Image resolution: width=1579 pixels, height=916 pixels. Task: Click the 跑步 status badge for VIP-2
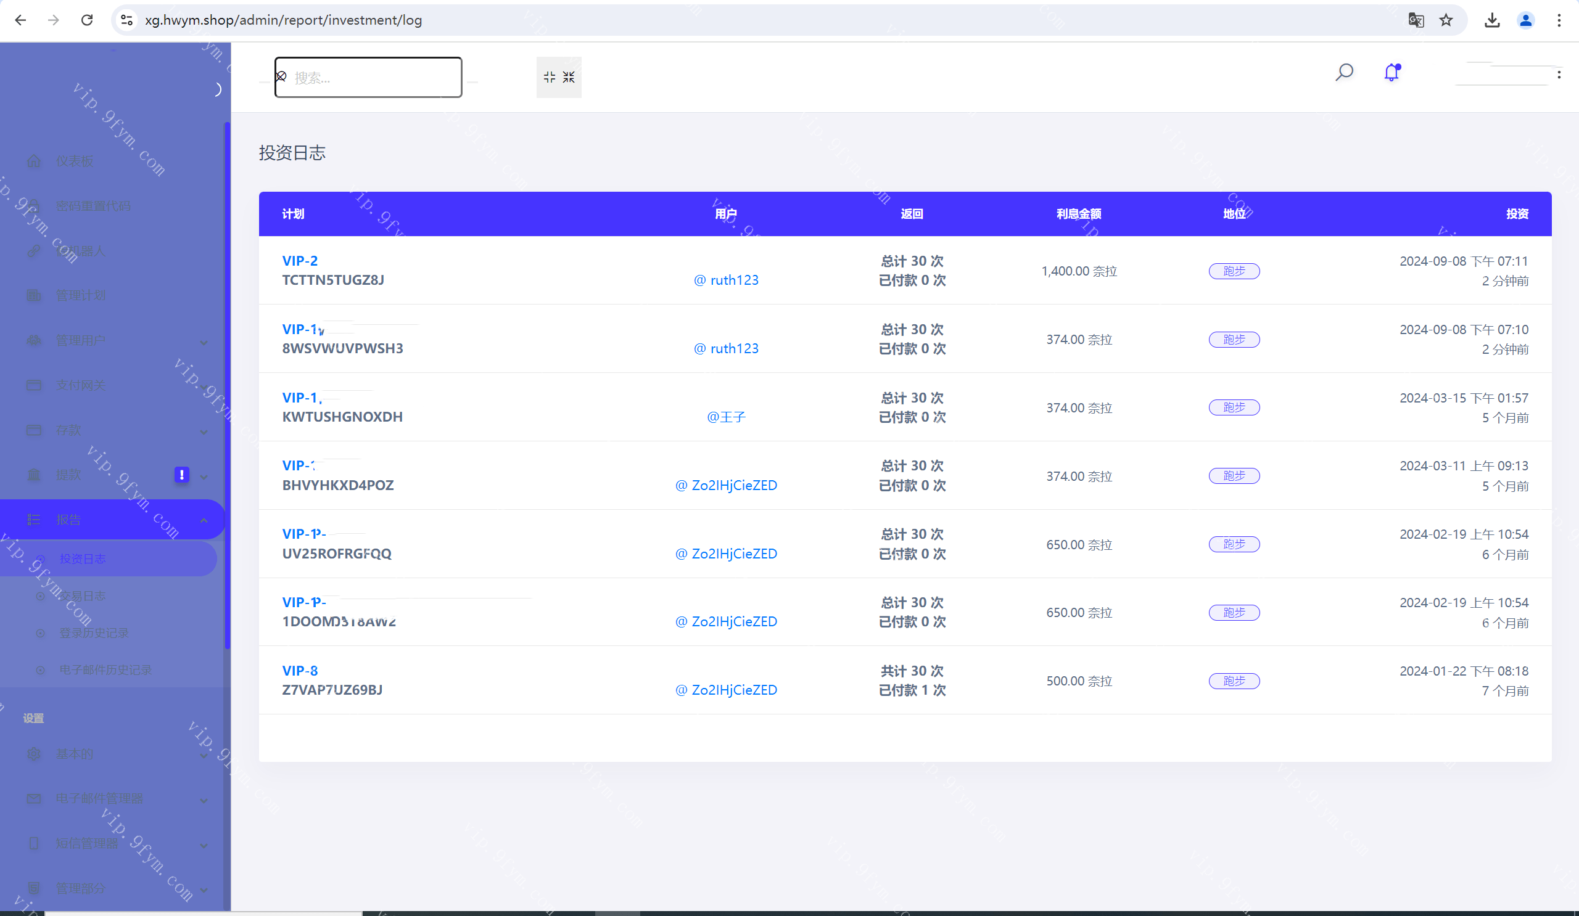[x=1233, y=271]
